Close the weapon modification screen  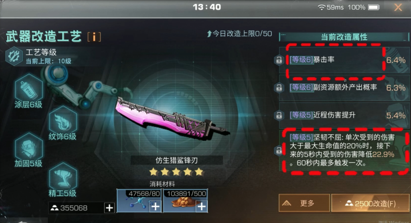coord(398,8)
